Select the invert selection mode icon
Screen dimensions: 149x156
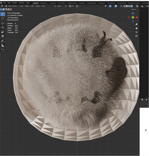click(8, 9)
